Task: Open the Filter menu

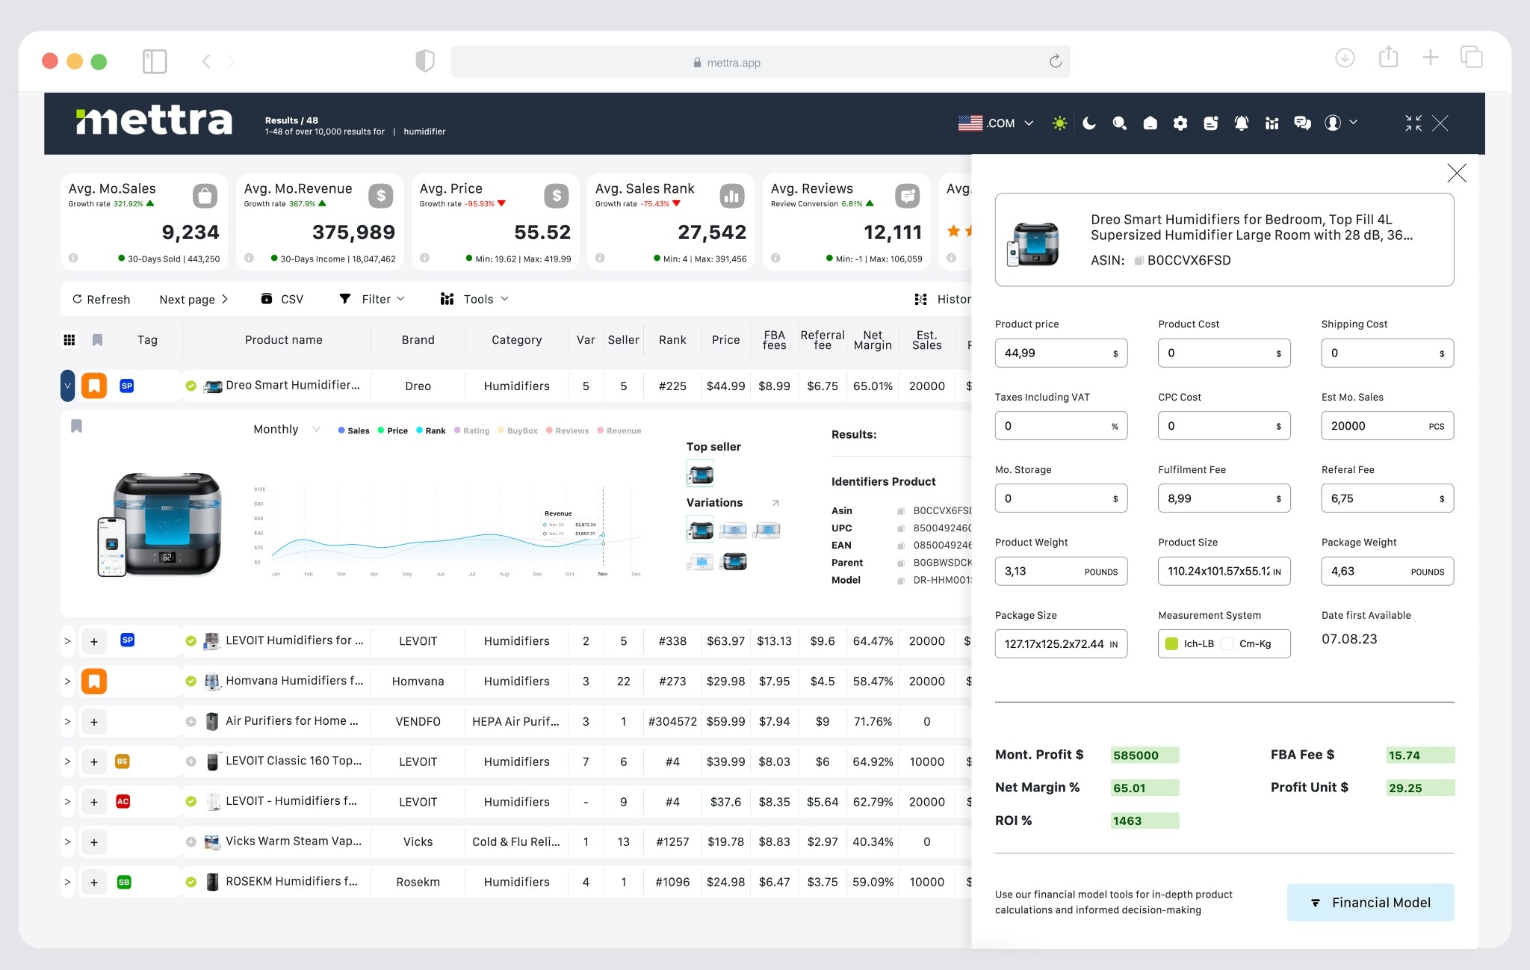Action: 372,299
